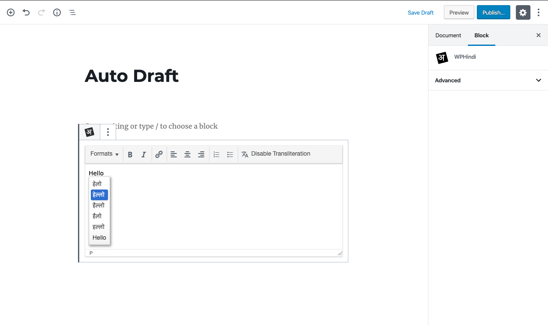Expand the Advanced panel
Screen dimensions: 548x325
[x=488, y=80]
